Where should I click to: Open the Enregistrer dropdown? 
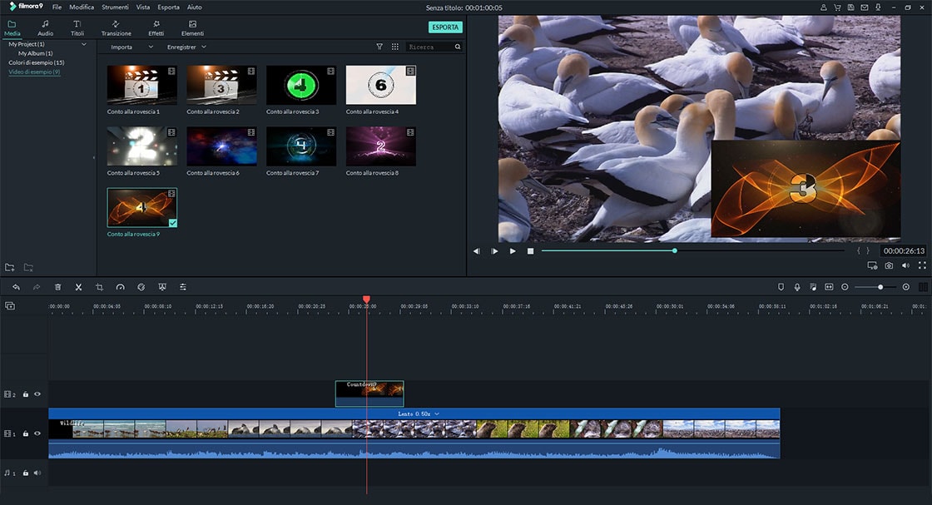186,47
